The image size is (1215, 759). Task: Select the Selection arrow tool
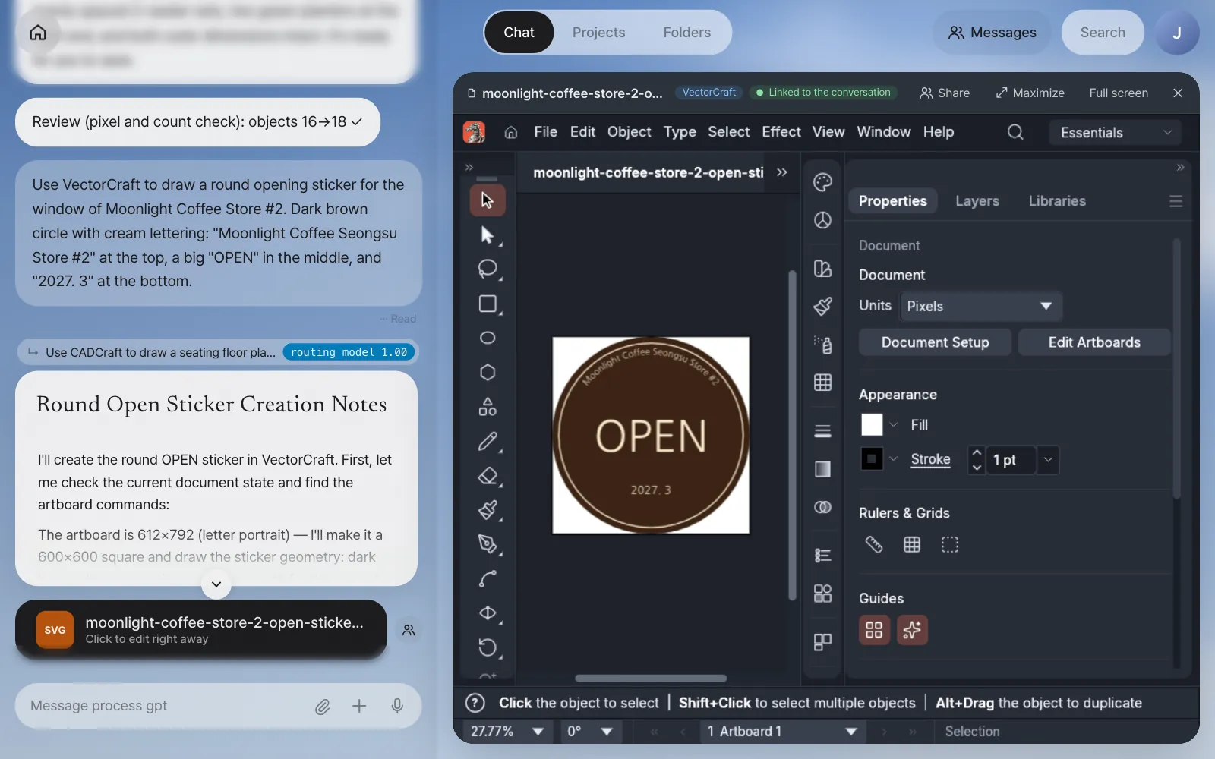(x=488, y=200)
